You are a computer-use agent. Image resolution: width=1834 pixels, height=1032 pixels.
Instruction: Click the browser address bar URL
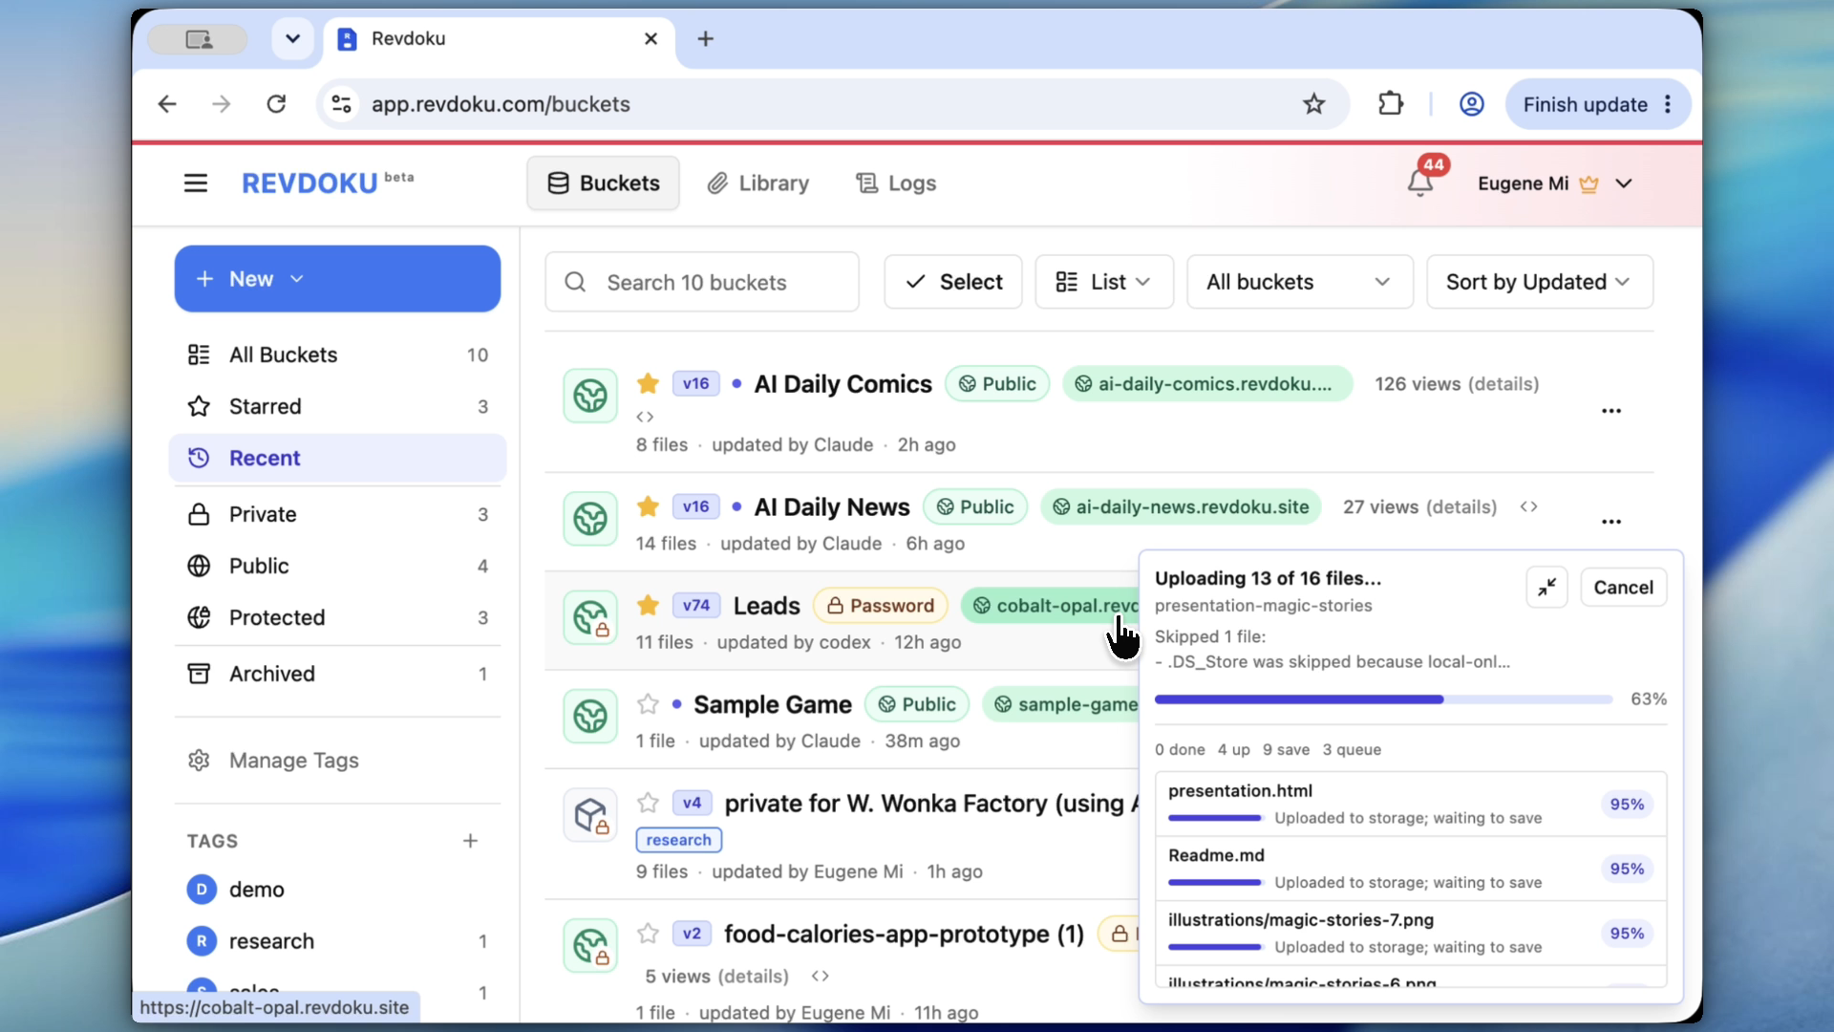pyautogui.click(x=501, y=104)
